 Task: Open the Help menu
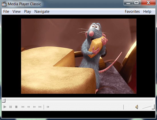coord(147,11)
